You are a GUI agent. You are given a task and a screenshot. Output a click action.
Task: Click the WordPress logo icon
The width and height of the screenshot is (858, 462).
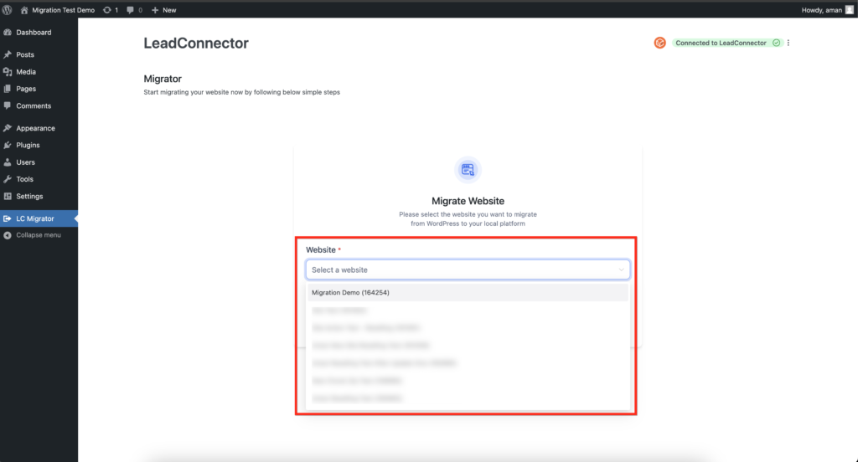pyautogui.click(x=7, y=10)
